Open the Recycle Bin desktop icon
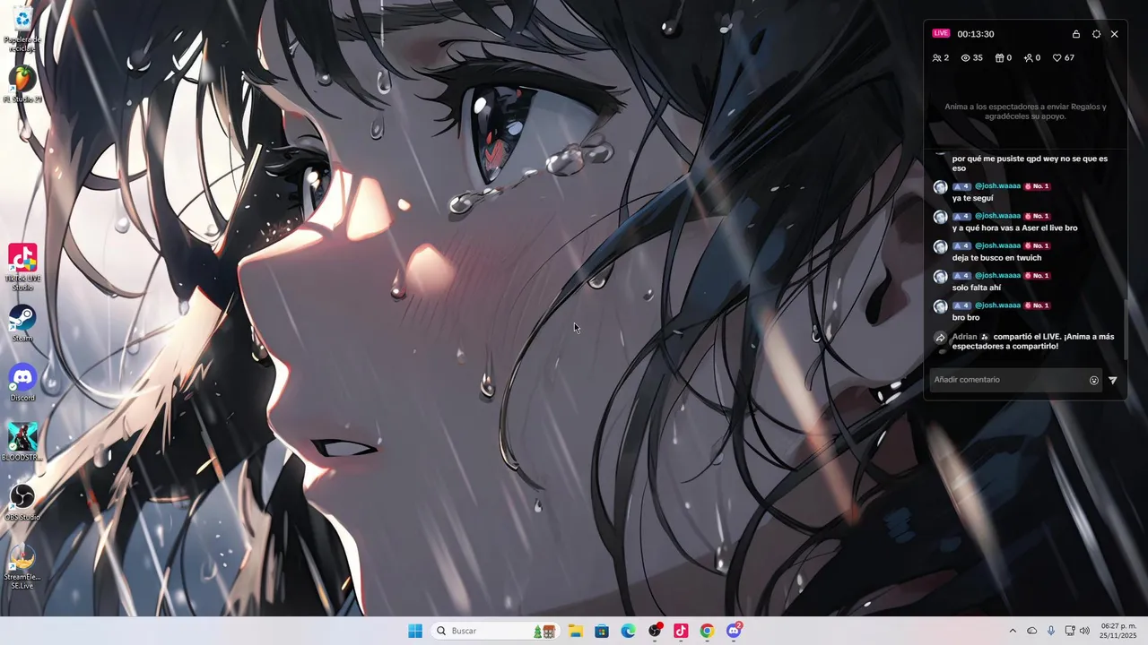Image resolution: width=1148 pixels, height=645 pixels. 22,29
